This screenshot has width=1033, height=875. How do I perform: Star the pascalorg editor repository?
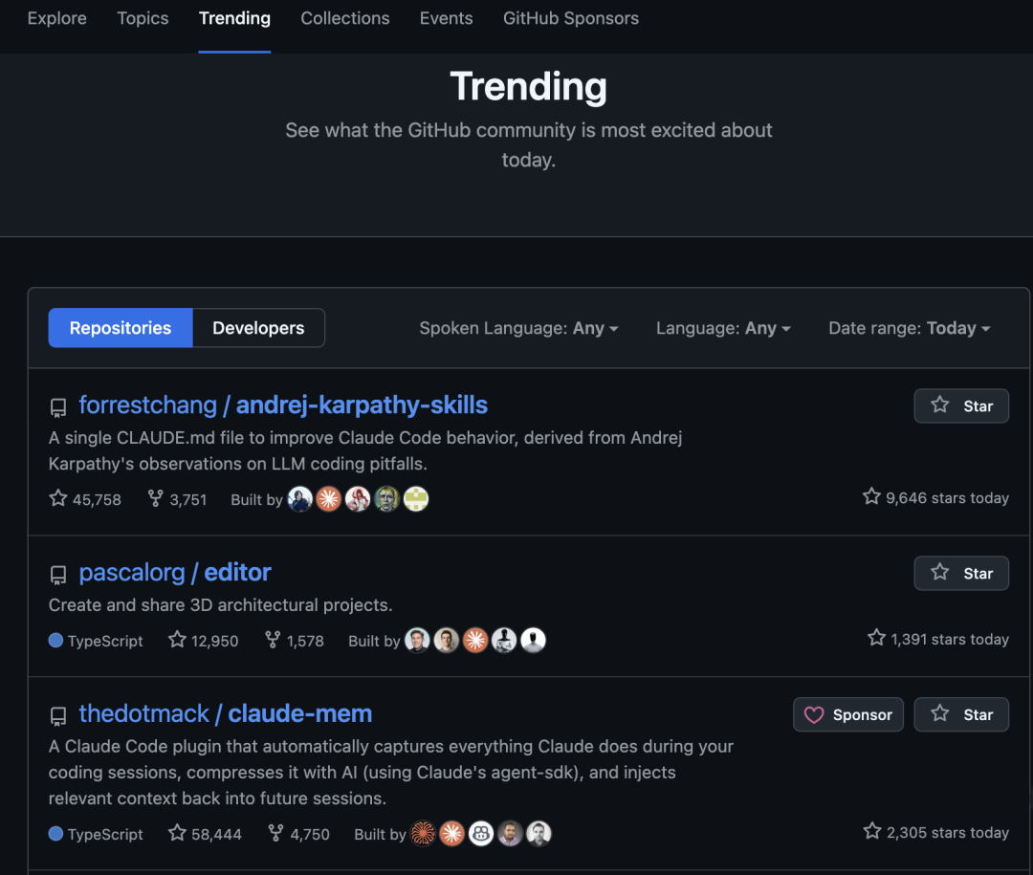coord(961,573)
